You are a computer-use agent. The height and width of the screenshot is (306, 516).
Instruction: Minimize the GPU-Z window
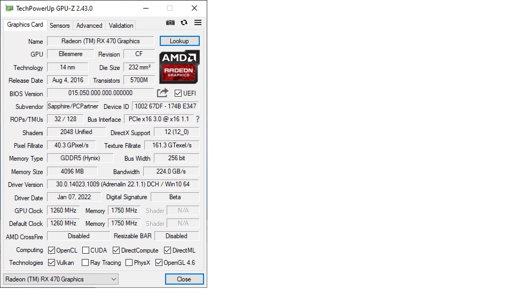(x=146, y=8)
